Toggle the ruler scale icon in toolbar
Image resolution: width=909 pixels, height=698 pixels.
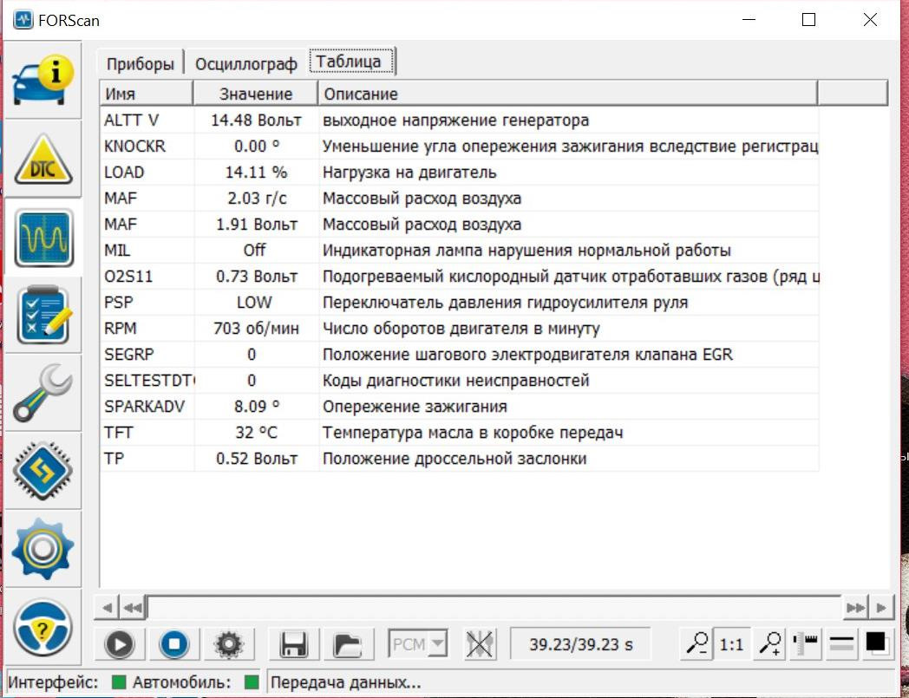pos(805,643)
